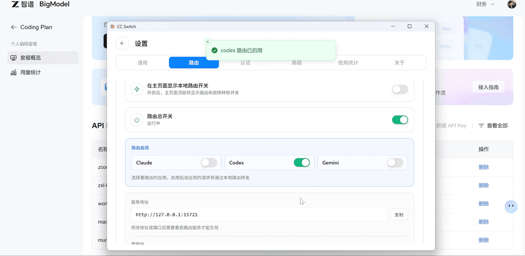The height and width of the screenshot is (256, 525).
Task: Open the 高级 settings tab
Action: (x=297, y=63)
